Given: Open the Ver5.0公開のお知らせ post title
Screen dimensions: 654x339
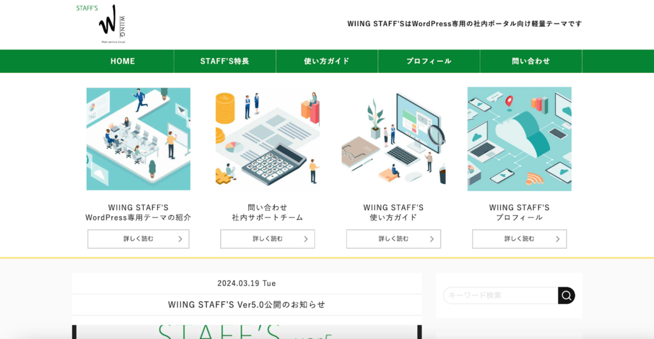Looking at the screenshot, I should tap(247, 305).
